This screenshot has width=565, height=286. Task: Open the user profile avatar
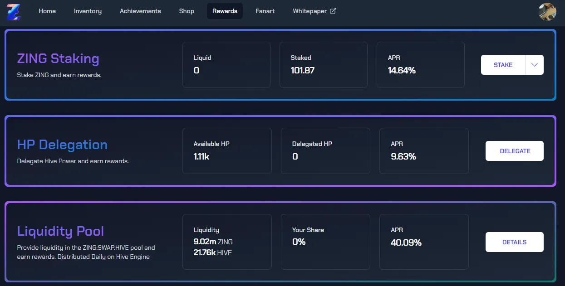(547, 12)
